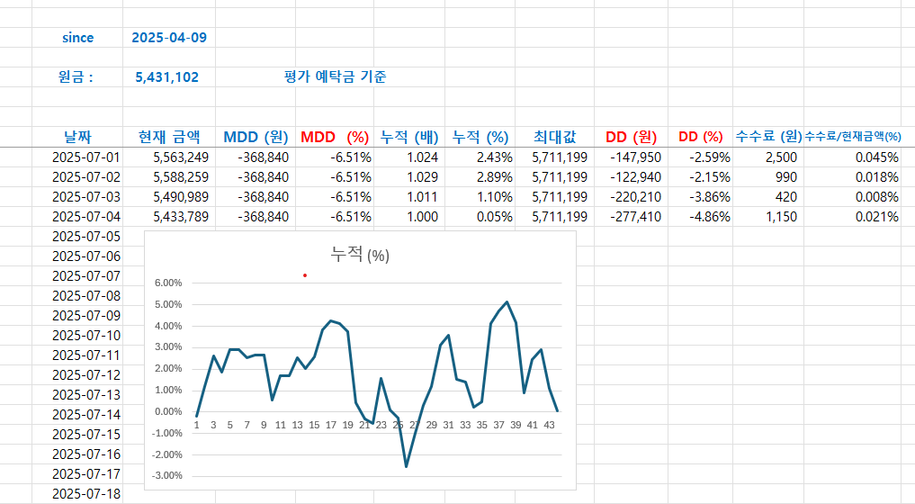The width and height of the screenshot is (915, 504).
Task: Select the 최대값 header cell
Action: click(554, 137)
